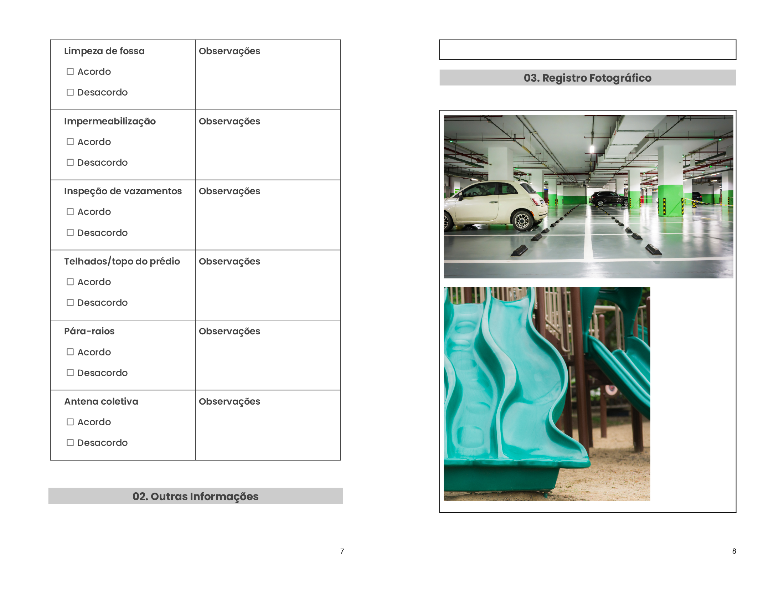Viewport: 784px width, 606px height.
Task: Click Observações cell beside Antena coletiva
Action: [268, 425]
